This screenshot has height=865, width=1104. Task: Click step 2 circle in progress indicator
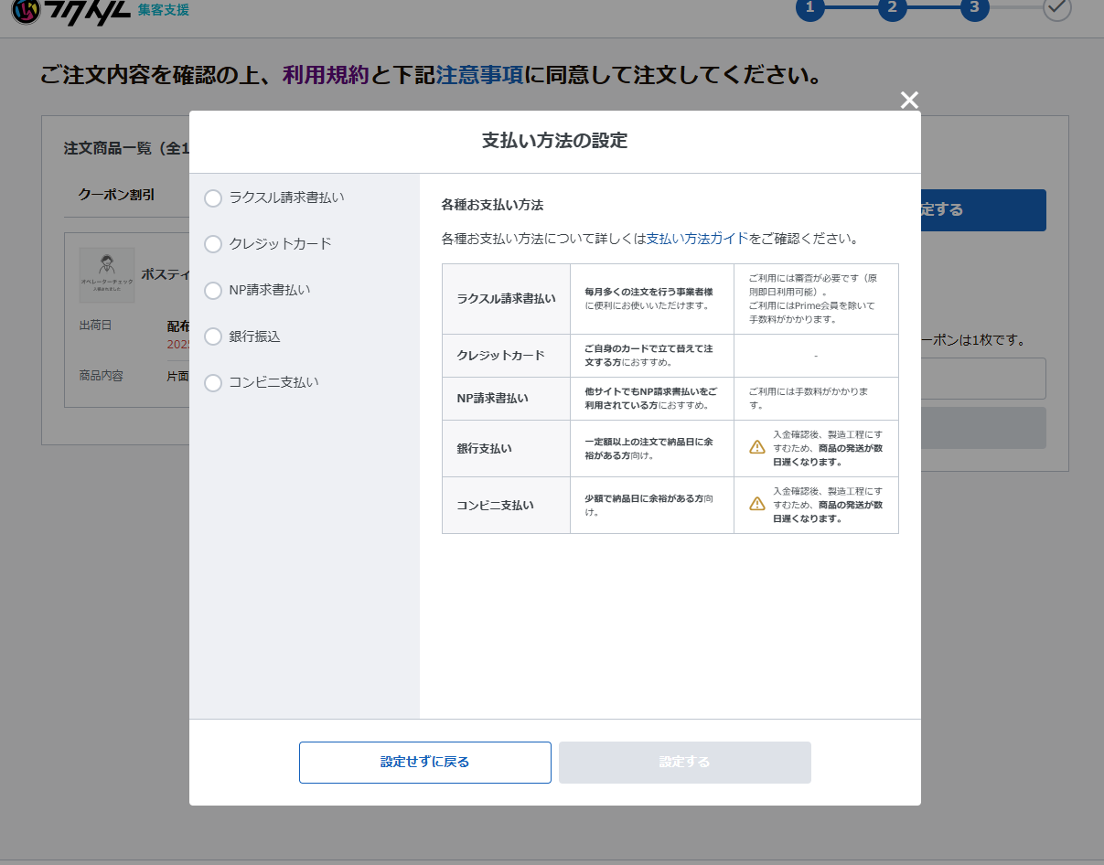892,8
